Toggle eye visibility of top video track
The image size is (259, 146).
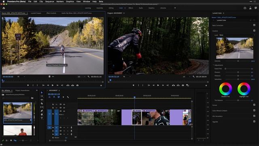coord(64,105)
